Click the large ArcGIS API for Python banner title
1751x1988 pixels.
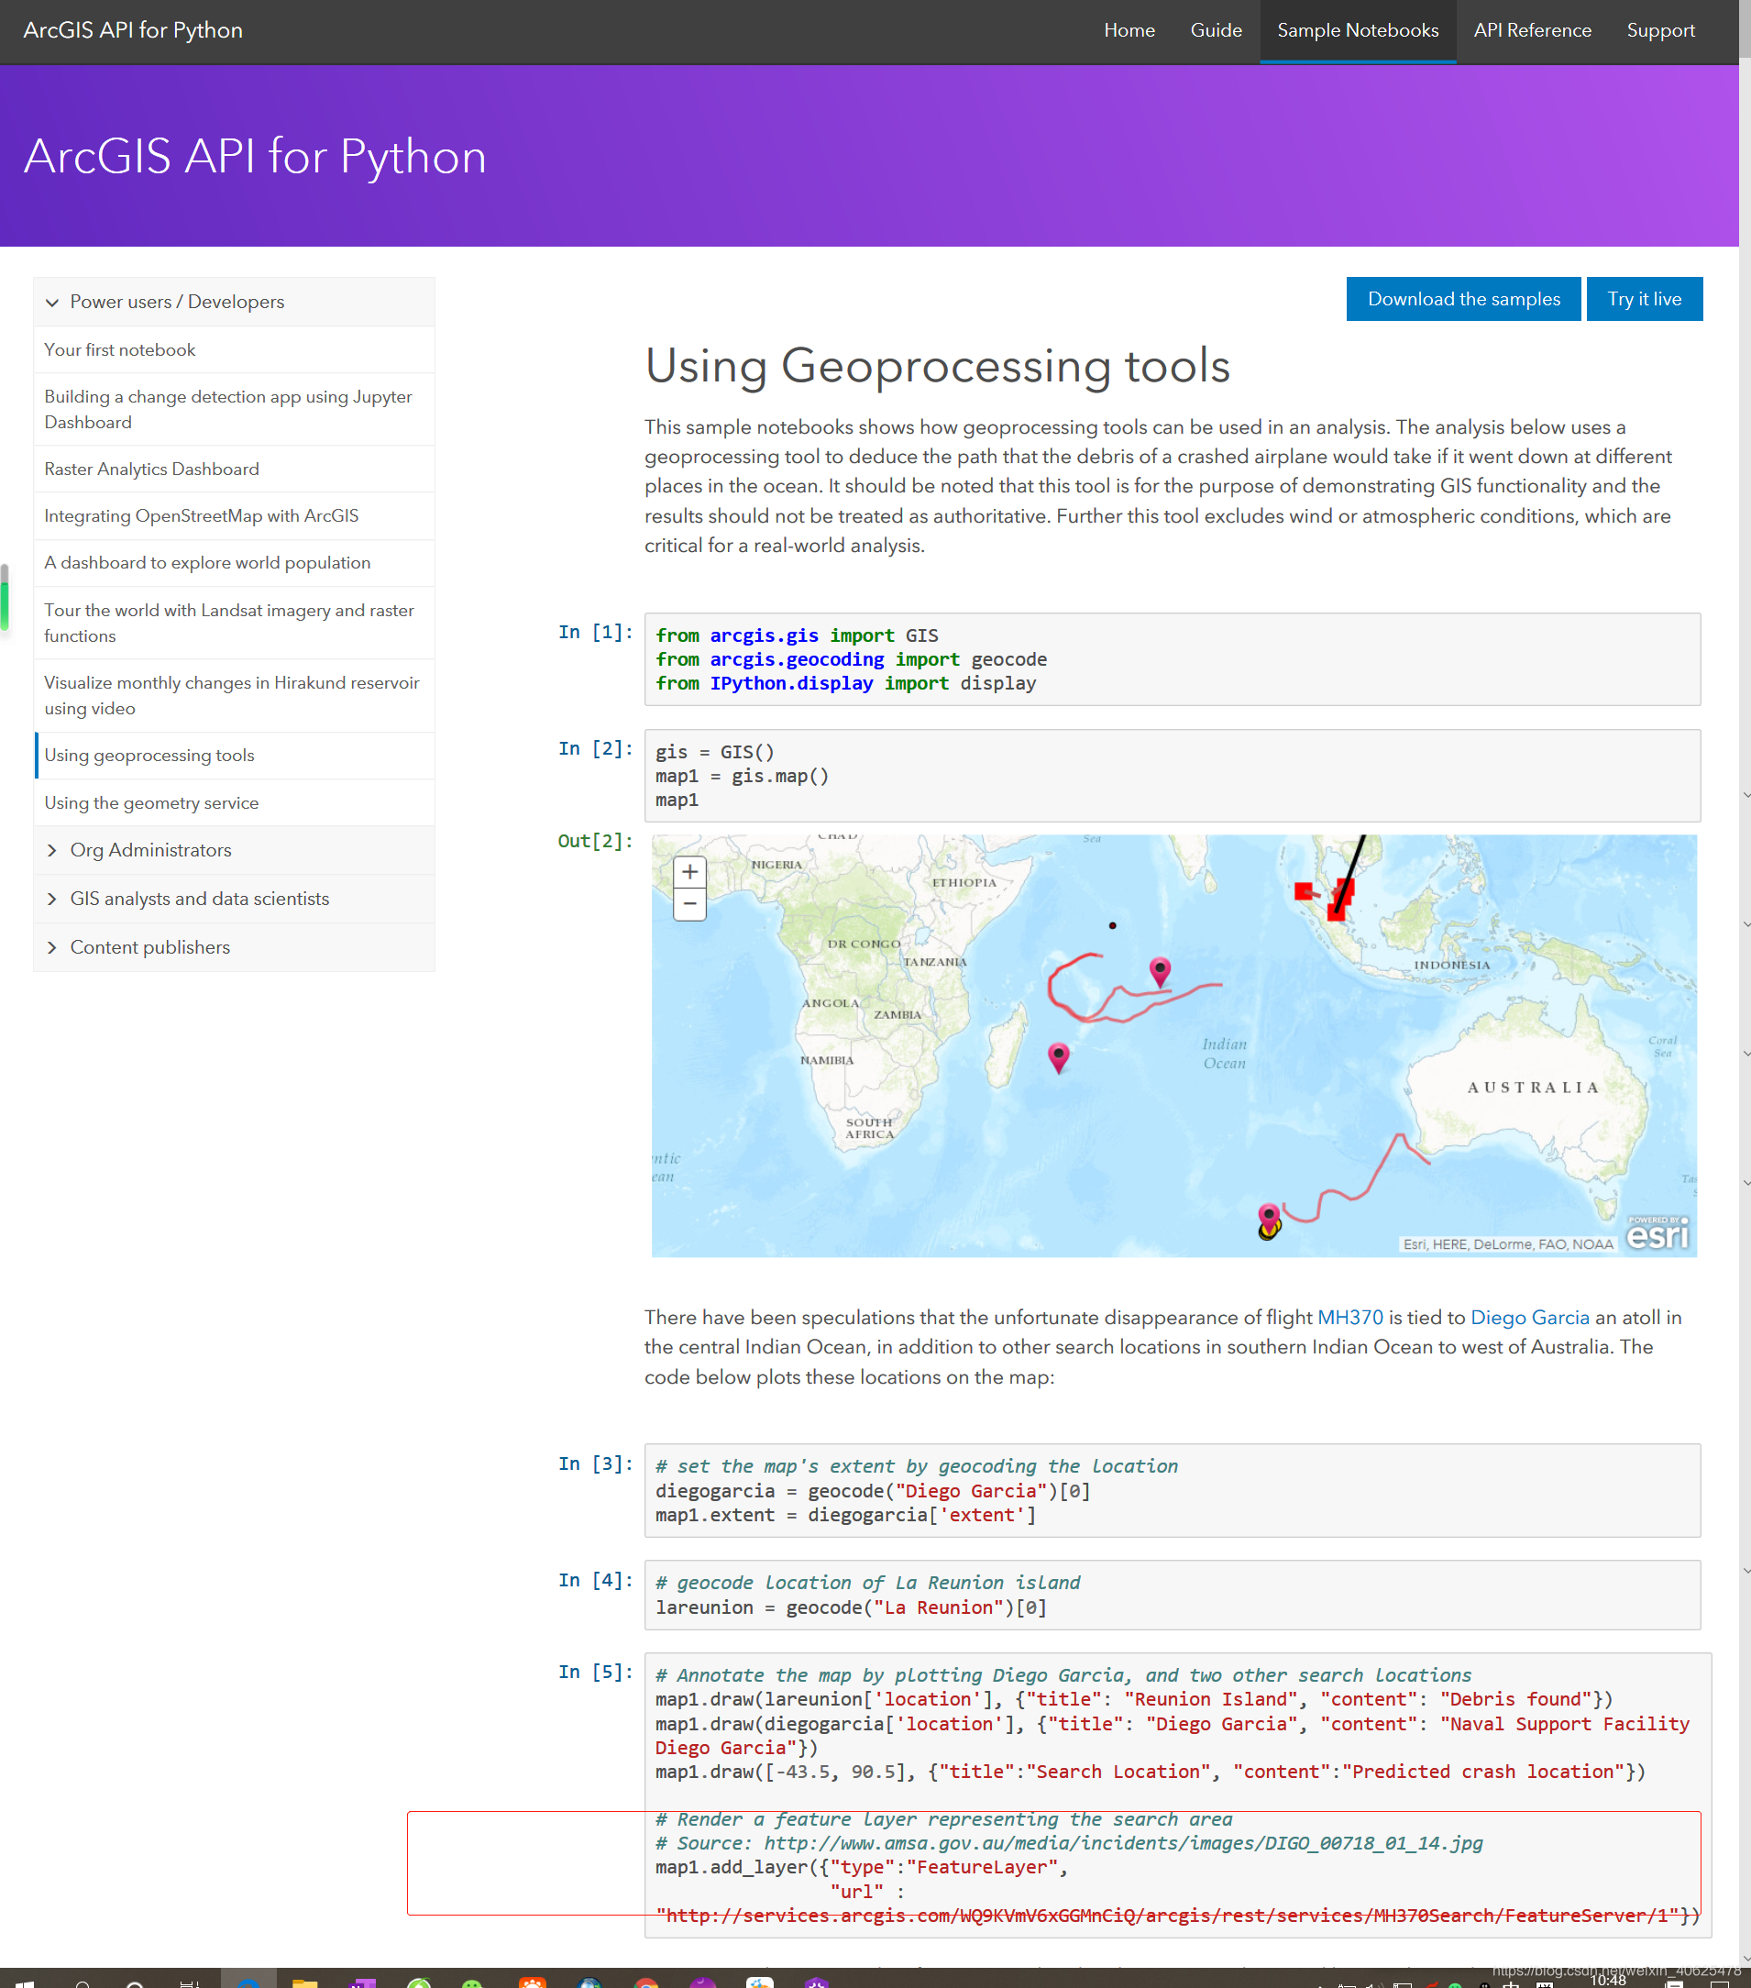(255, 157)
